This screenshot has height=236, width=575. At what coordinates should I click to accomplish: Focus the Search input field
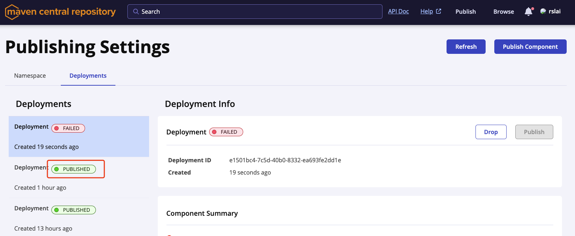click(x=255, y=12)
